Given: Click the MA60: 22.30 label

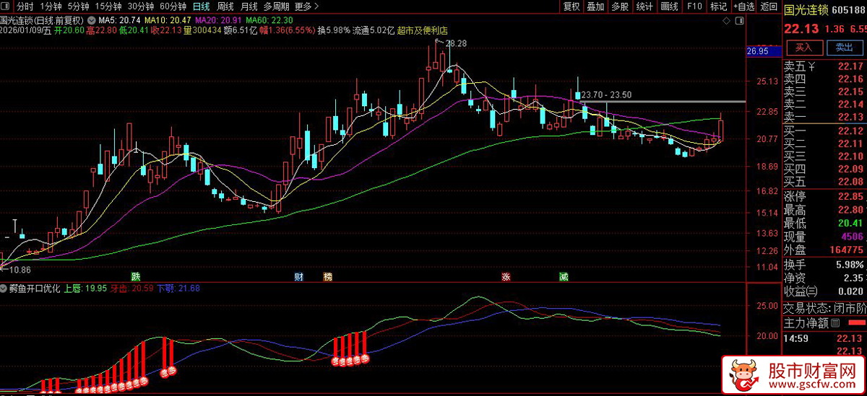Looking at the screenshot, I should click(x=269, y=20).
